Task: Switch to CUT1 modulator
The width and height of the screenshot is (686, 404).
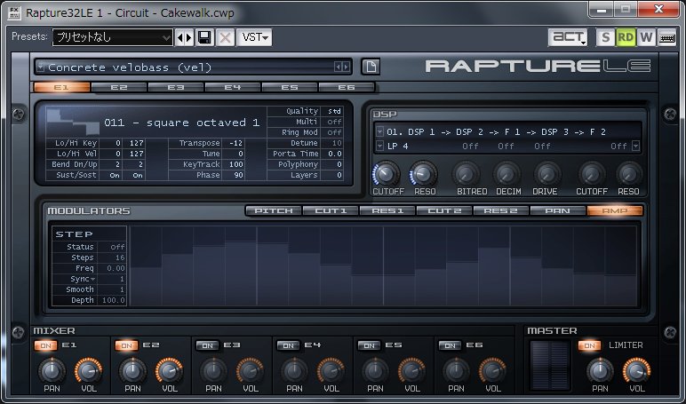Action: click(x=331, y=210)
